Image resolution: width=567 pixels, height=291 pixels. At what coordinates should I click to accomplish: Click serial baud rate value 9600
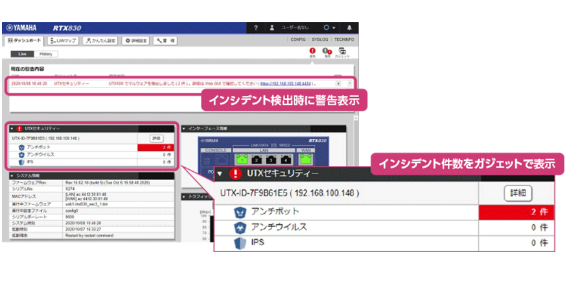[x=70, y=217]
